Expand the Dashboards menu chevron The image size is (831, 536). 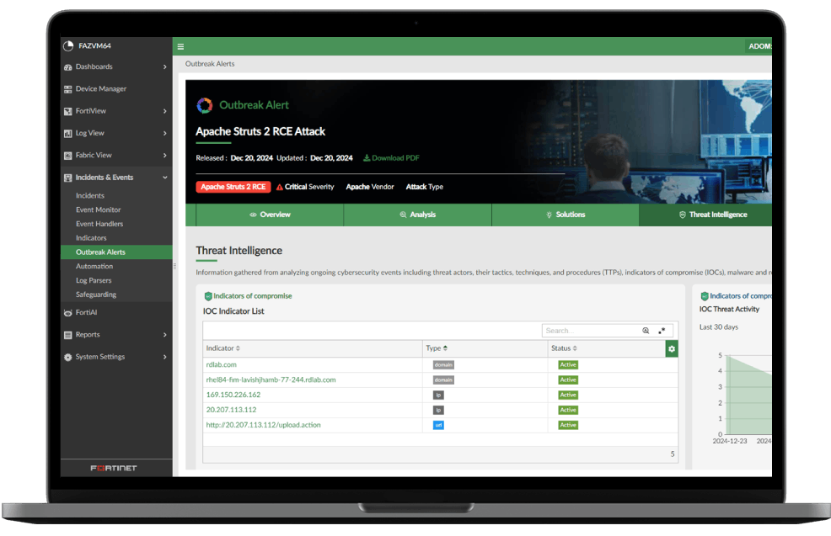point(164,67)
